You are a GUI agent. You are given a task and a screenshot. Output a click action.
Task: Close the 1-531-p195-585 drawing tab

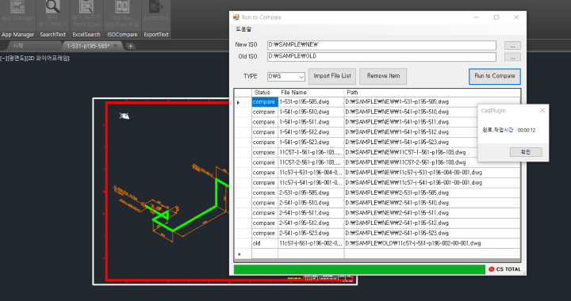(x=115, y=46)
